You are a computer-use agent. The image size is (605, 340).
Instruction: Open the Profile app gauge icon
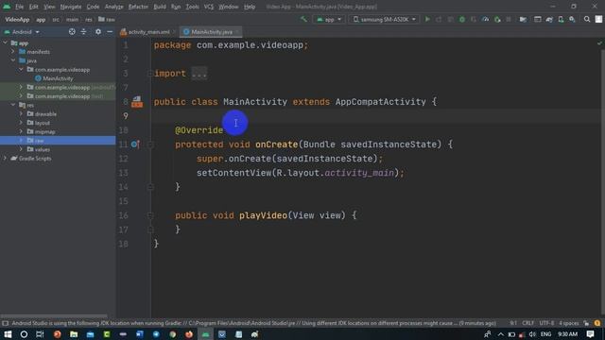point(485,19)
